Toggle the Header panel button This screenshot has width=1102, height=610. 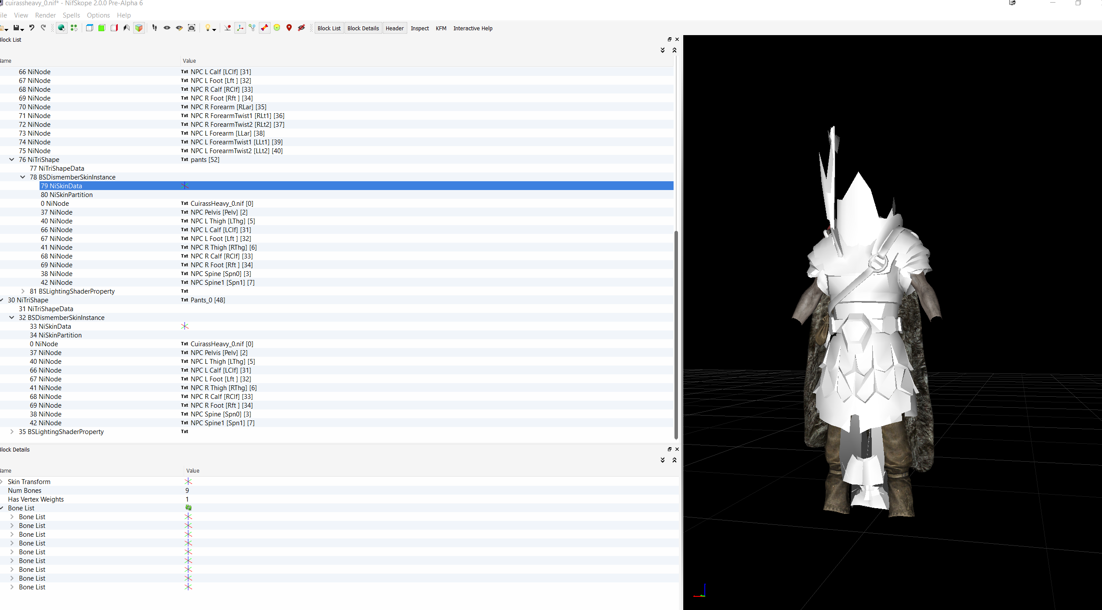click(x=395, y=28)
